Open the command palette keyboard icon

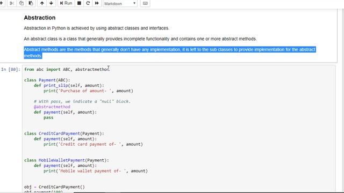(145, 3)
